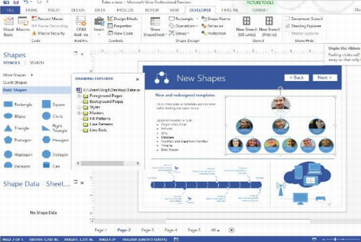Click the < Back button
Viewport: 361px width, 242px height.
[296, 78]
